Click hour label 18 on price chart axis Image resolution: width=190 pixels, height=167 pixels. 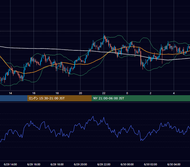(x=57, y=93)
